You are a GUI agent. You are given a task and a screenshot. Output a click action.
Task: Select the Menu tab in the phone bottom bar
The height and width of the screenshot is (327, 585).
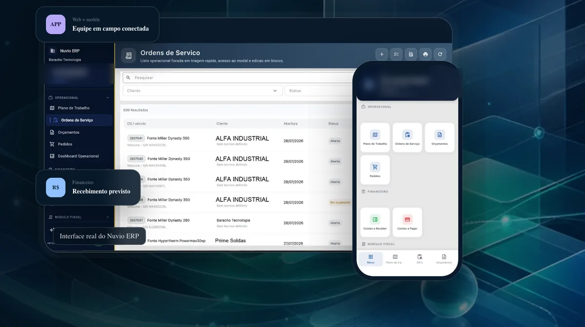(370, 259)
